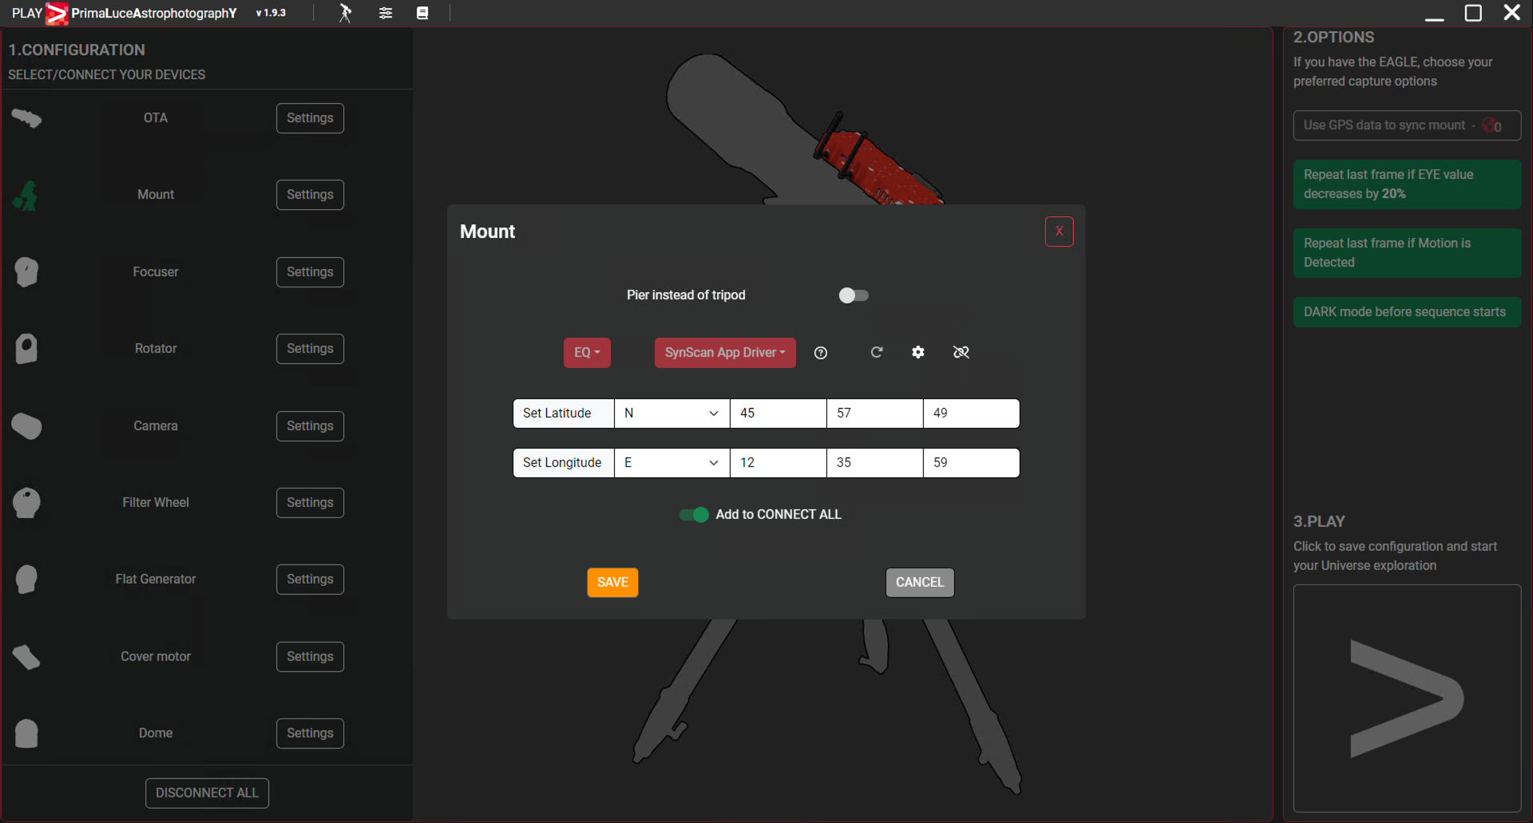1533x823 pixels.
Task: Click the latitude minutes field 57
Action: pos(875,413)
